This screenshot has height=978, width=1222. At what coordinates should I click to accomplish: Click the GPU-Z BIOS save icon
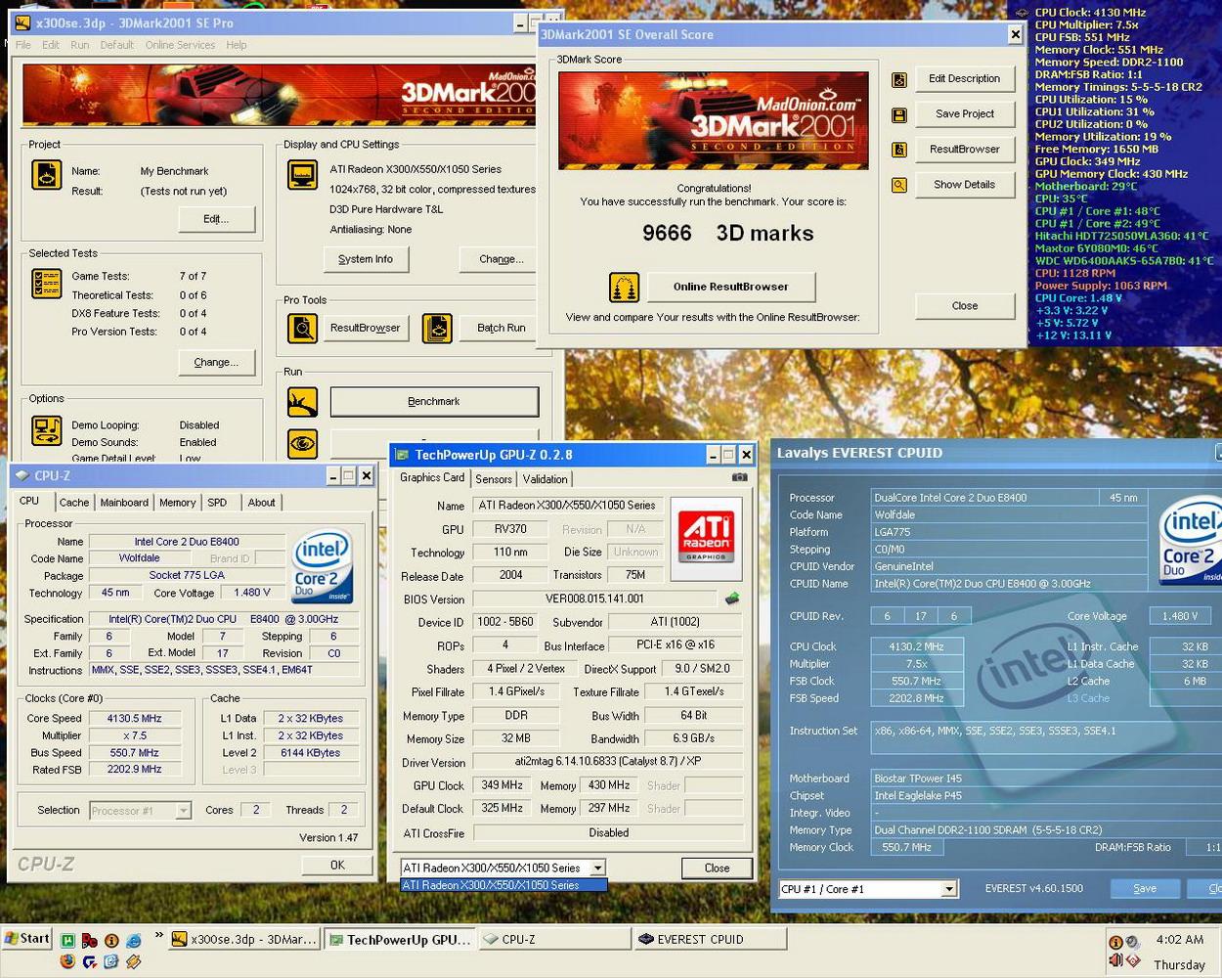pyautogui.click(x=732, y=599)
